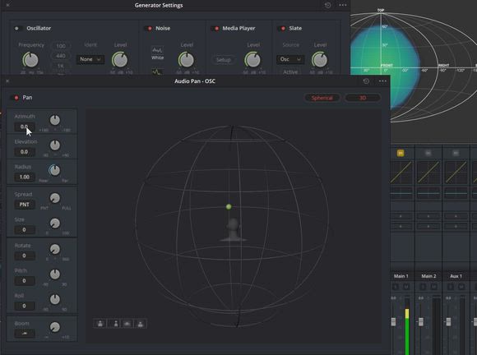477x355 pixels.
Task: Click the Azimuth knob
Action: [55, 120]
